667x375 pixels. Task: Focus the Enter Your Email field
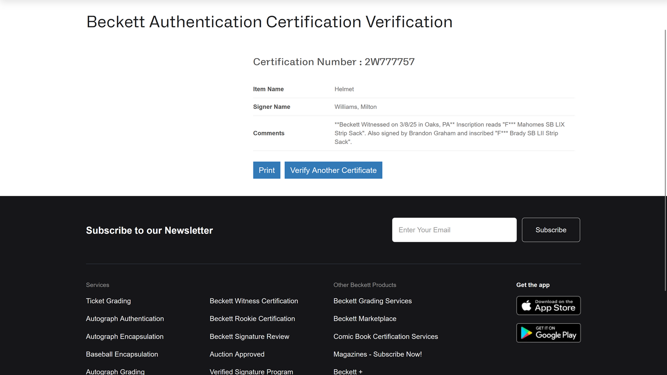(454, 230)
